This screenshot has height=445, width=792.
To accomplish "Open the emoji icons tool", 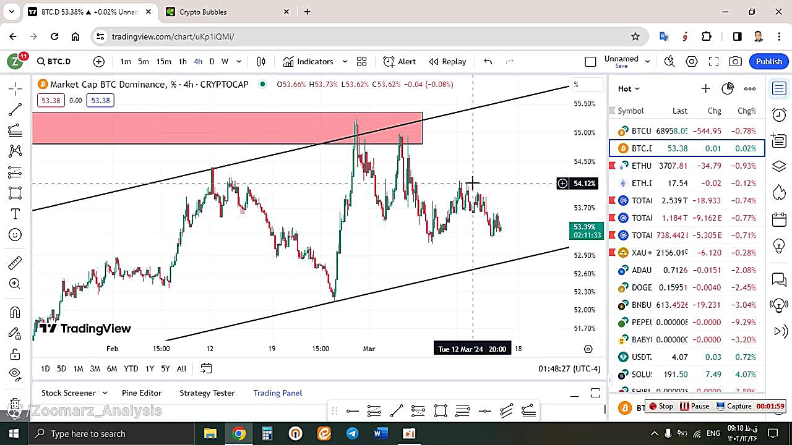I will (x=15, y=235).
